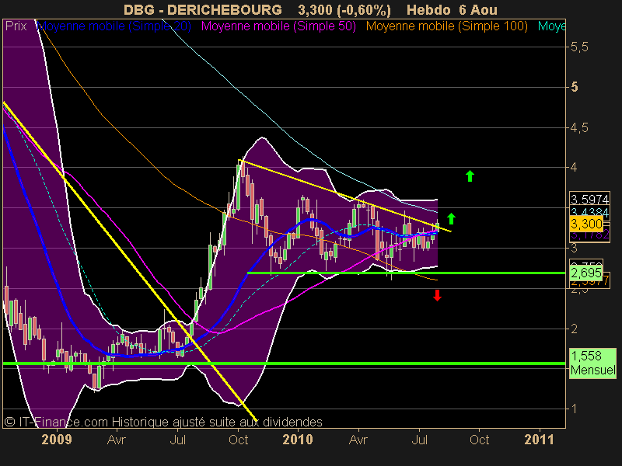
Task: Click the '3,5974' price tag
Action: point(589,199)
